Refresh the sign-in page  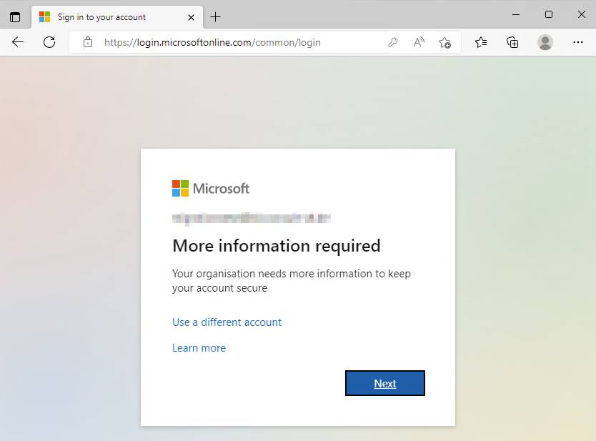point(49,42)
